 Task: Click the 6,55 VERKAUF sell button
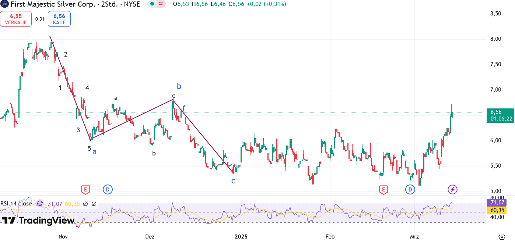point(16,19)
